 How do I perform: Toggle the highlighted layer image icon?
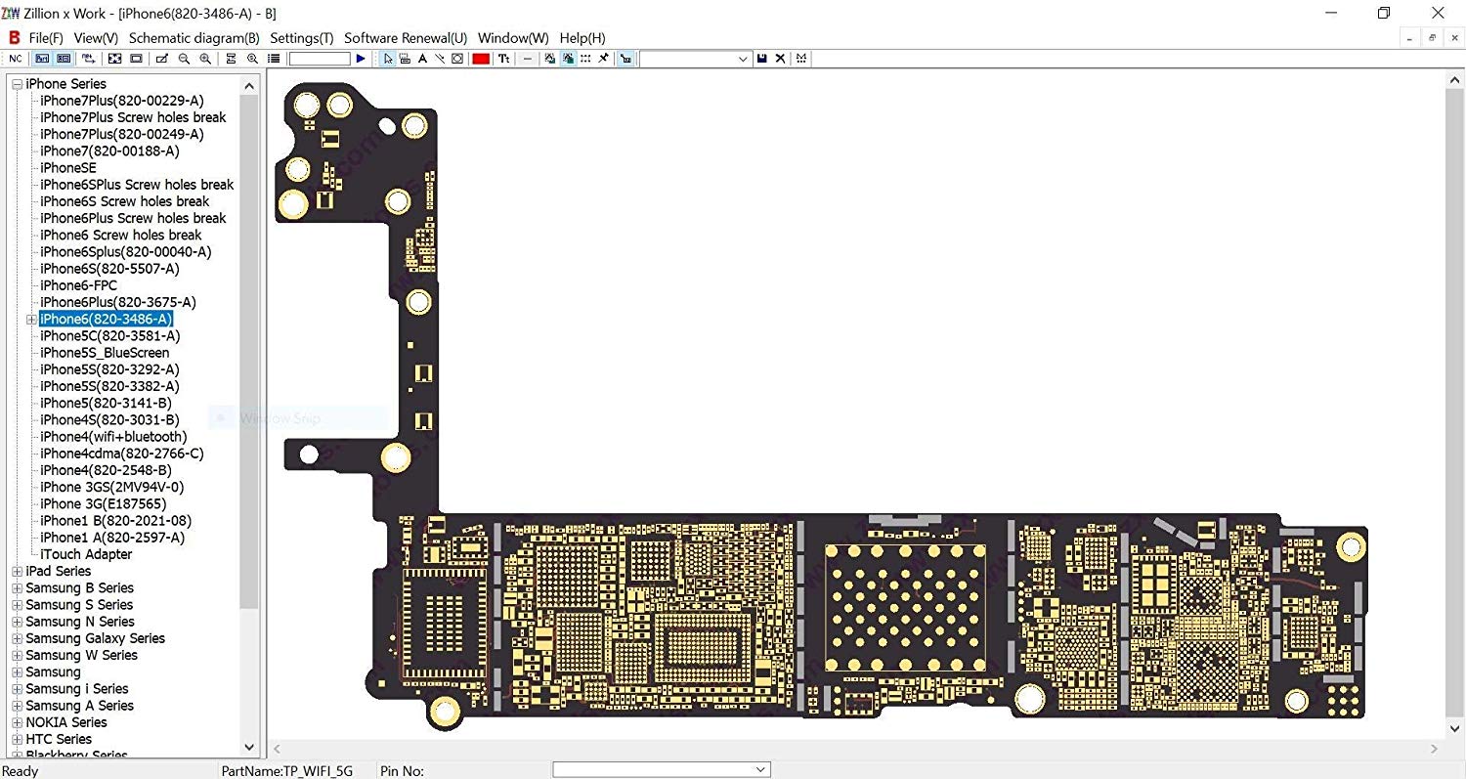[568, 59]
